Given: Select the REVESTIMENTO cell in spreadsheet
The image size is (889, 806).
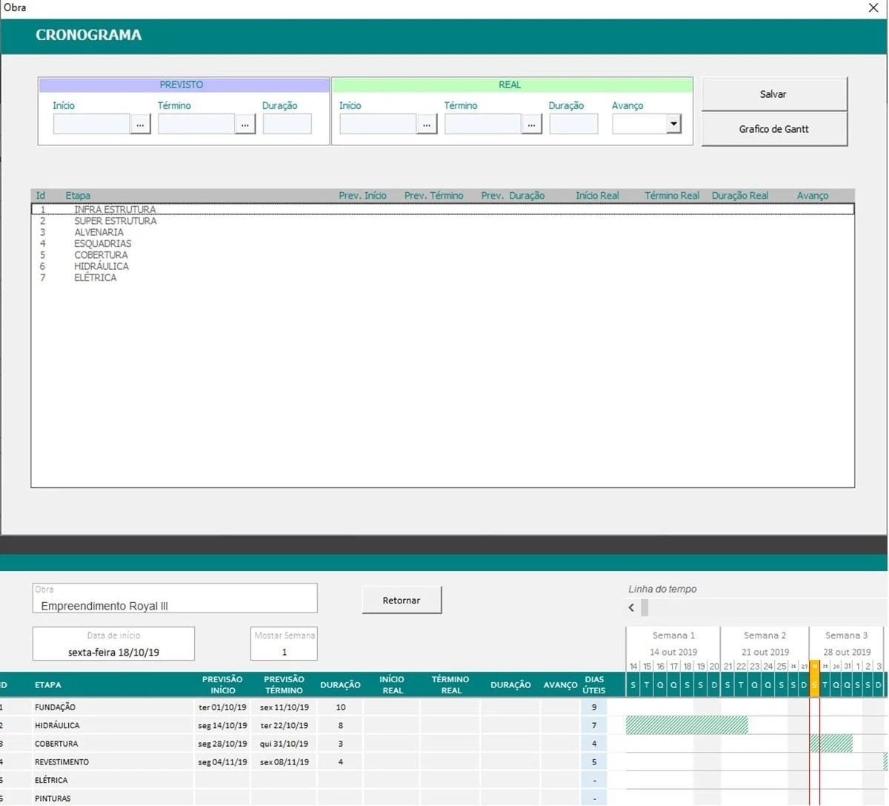Looking at the screenshot, I should [113, 762].
